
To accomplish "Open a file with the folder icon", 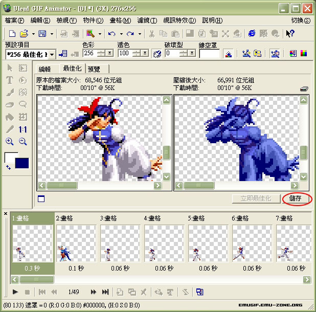I will 24,33.
